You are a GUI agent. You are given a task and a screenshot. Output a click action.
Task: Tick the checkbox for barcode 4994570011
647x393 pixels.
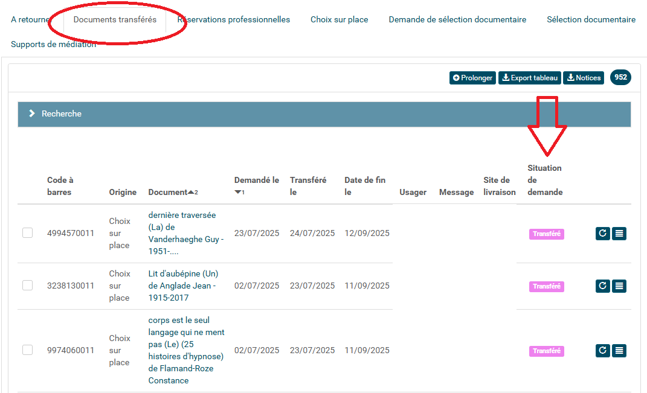tap(27, 232)
